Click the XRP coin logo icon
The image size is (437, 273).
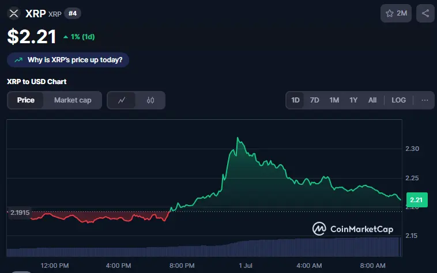click(x=14, y=13)
